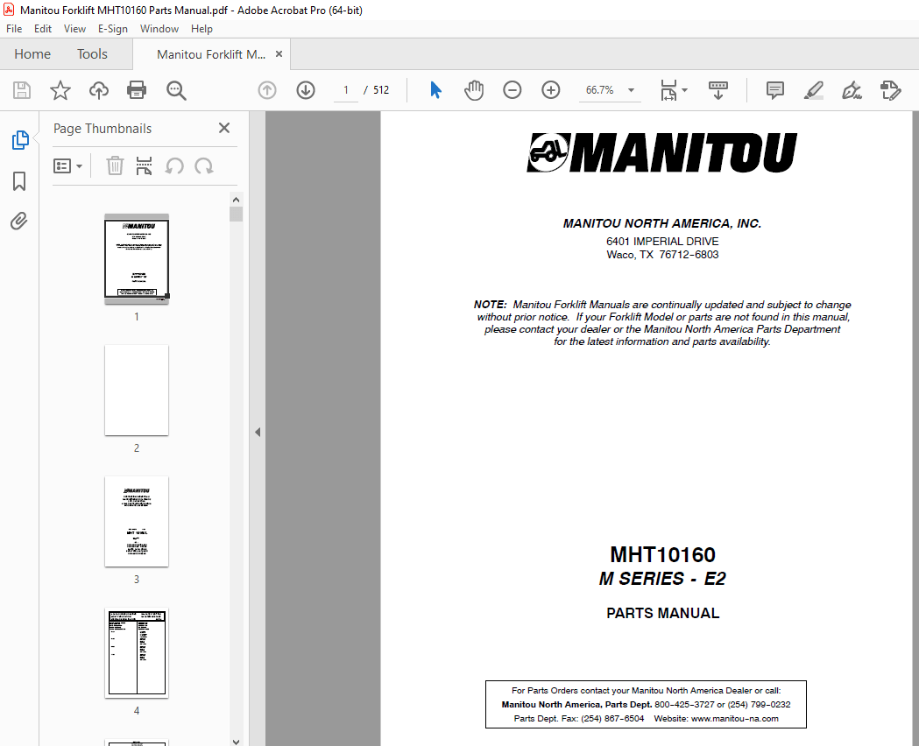Select the Highlight tool
Viewport: 919px width, 746px height.
(x=813, y=90)
